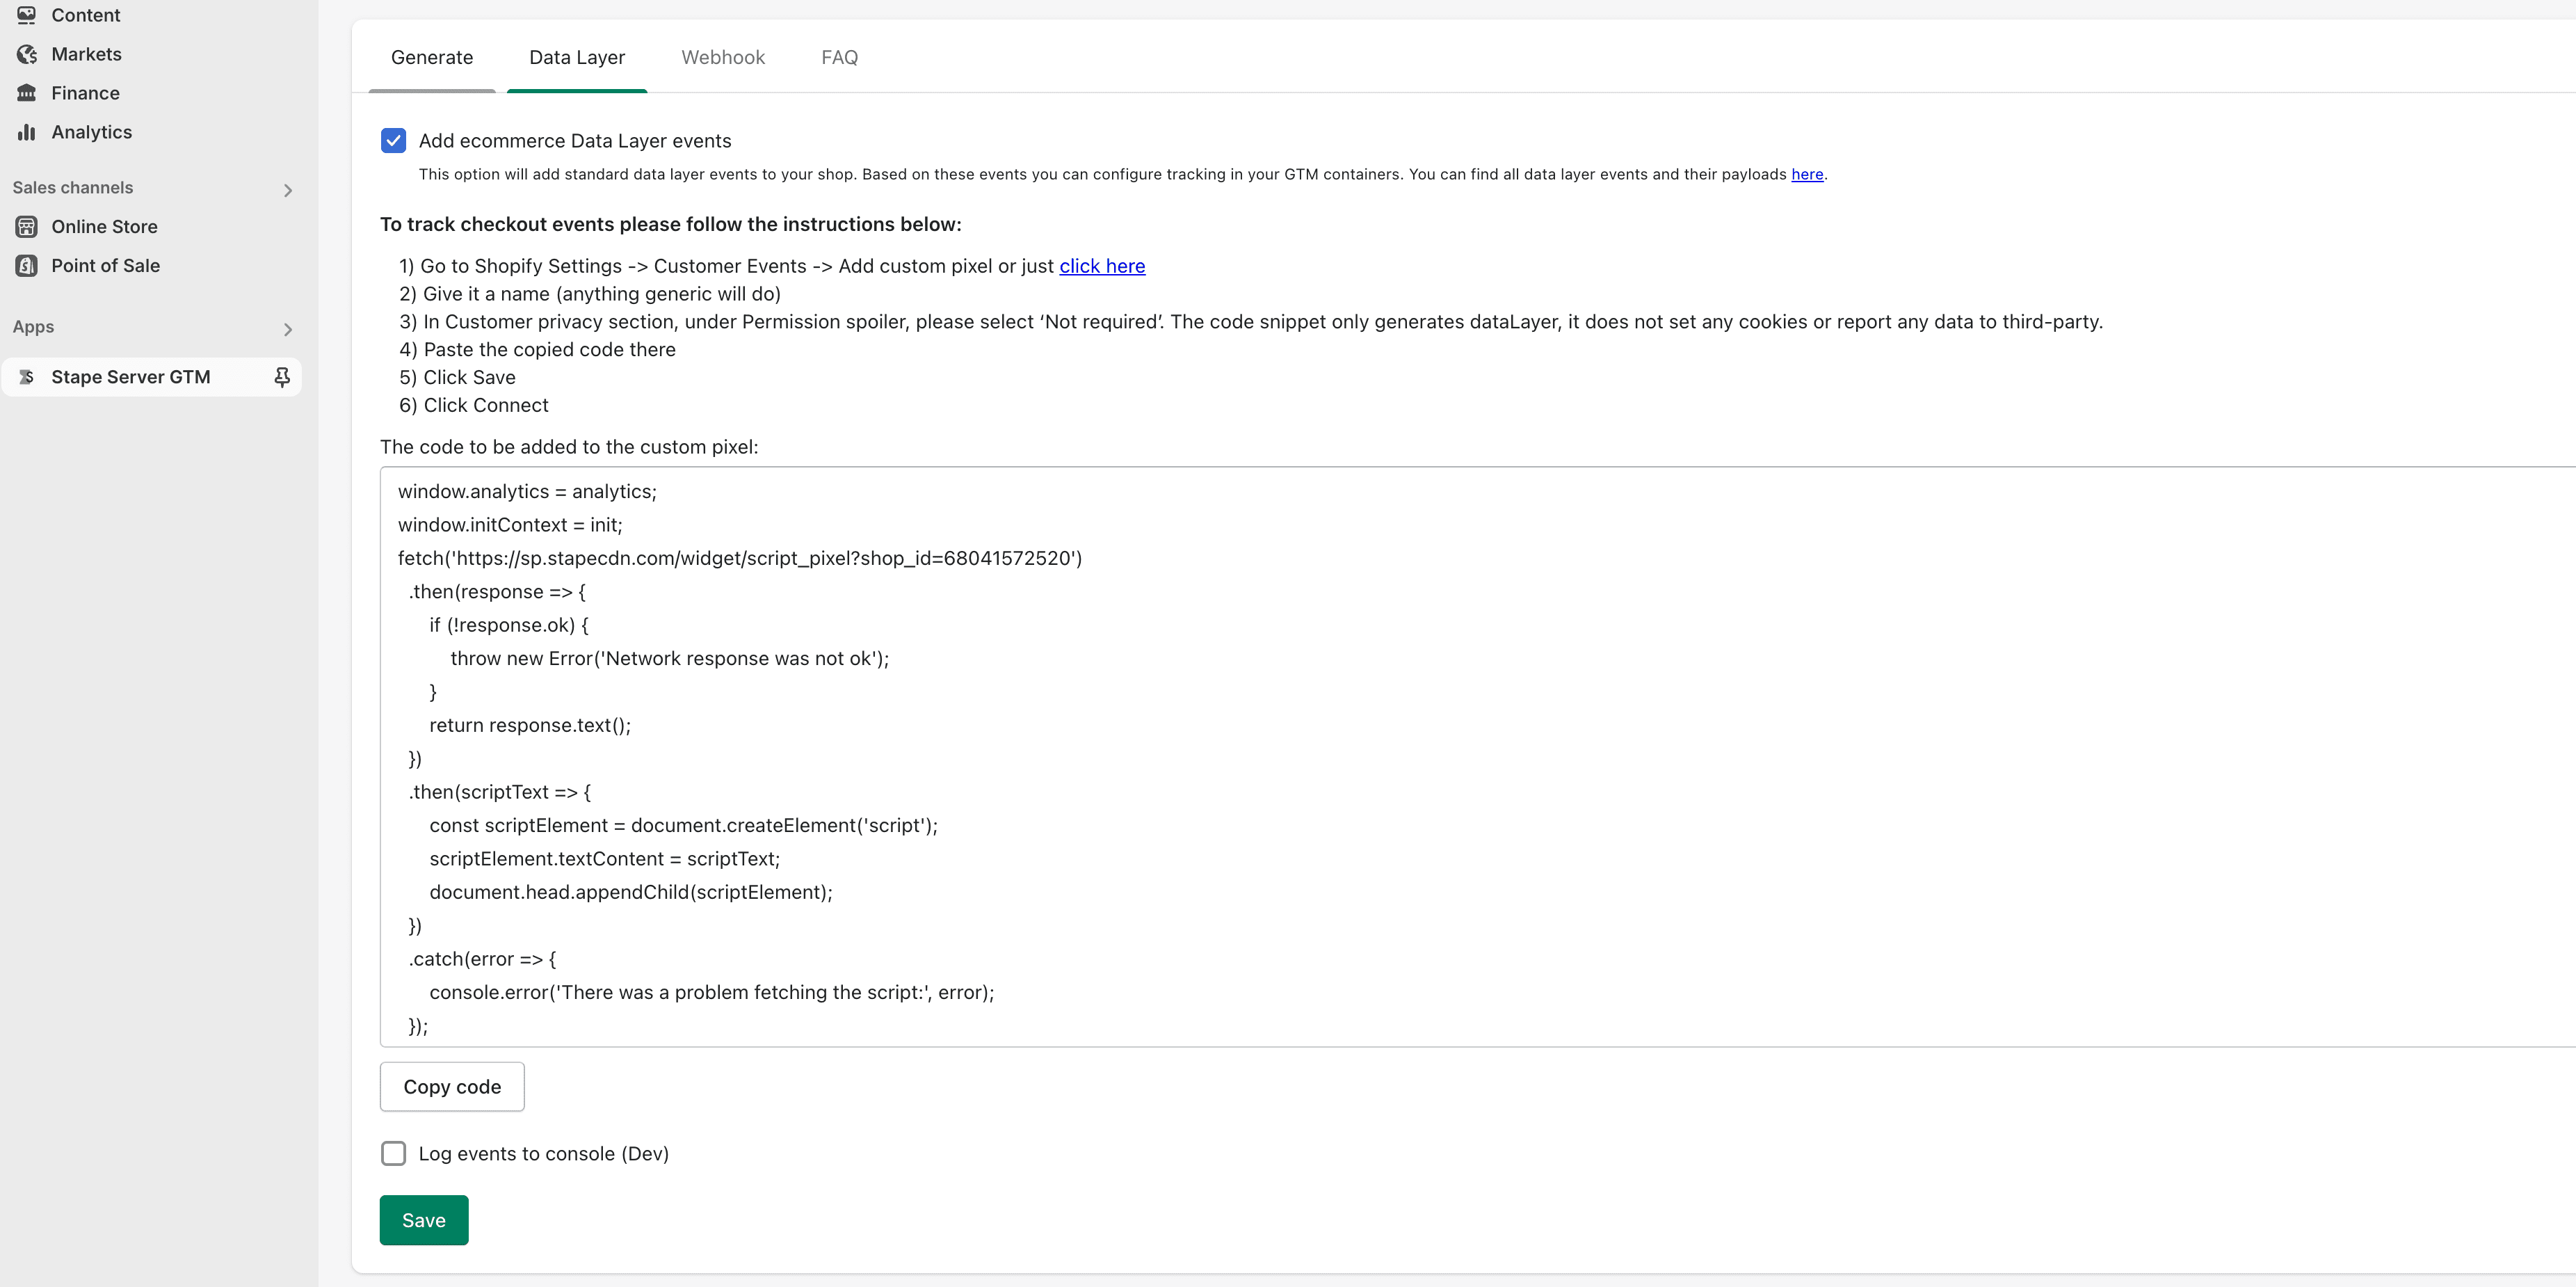Click the '6) Click Connect' instruction

(474, 405)
